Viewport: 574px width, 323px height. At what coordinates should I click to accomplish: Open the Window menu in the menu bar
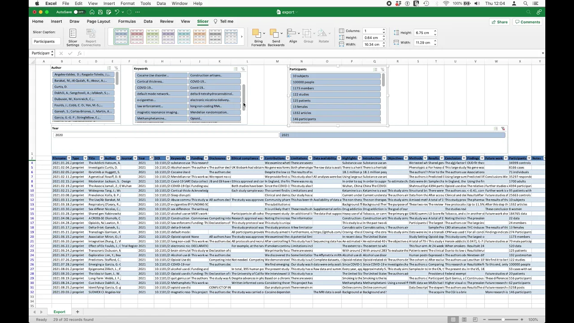[x=179, y=4]
